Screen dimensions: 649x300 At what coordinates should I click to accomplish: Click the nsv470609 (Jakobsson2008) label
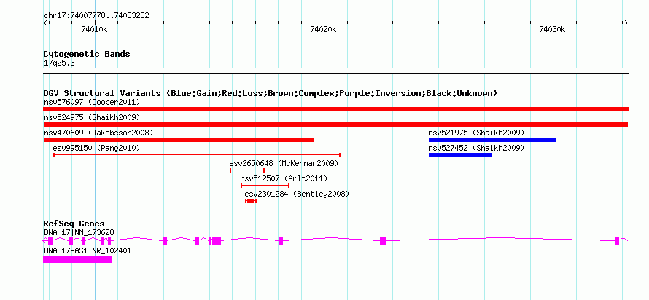click(x=98, y=133)
